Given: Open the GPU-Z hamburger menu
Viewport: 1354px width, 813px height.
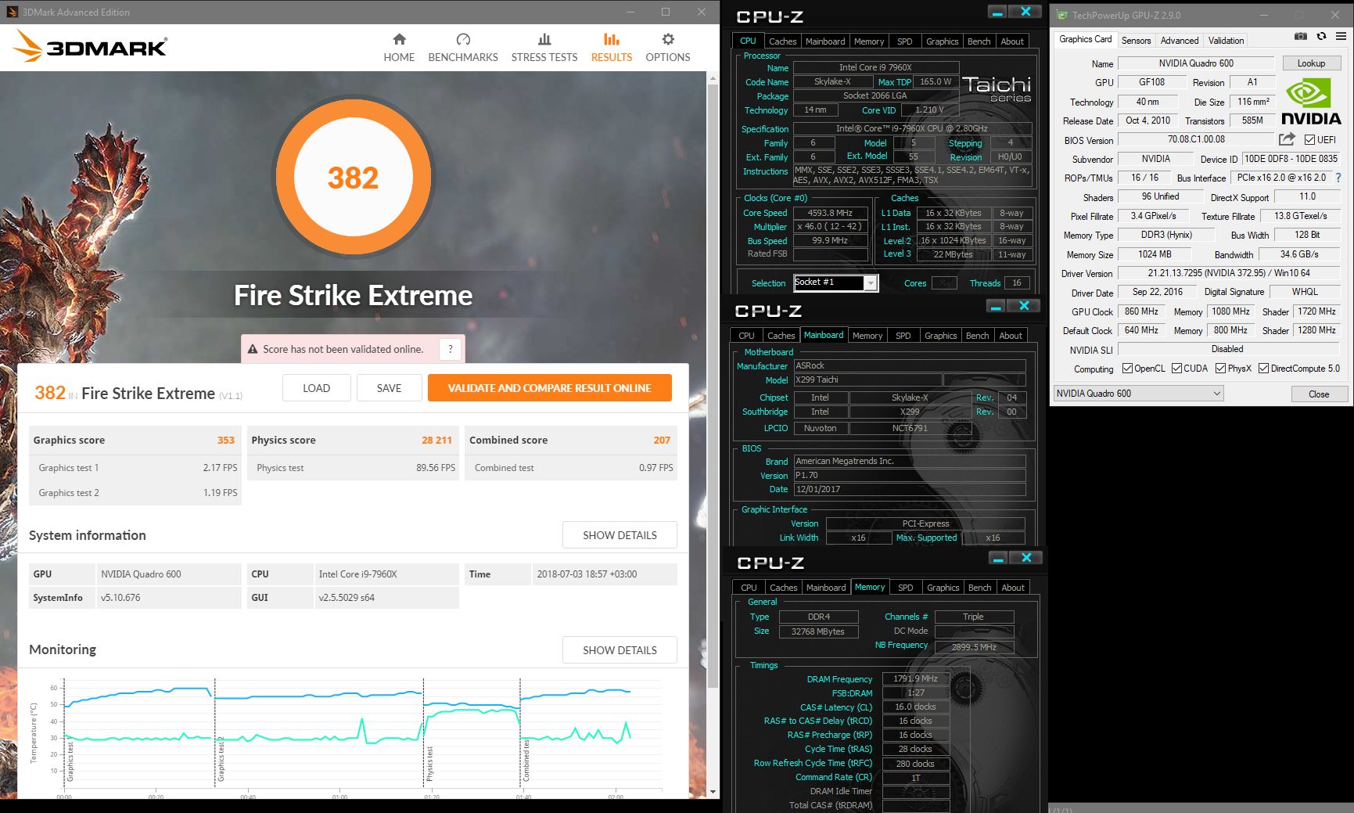Looking at the screenshot, I should 1341,36.
